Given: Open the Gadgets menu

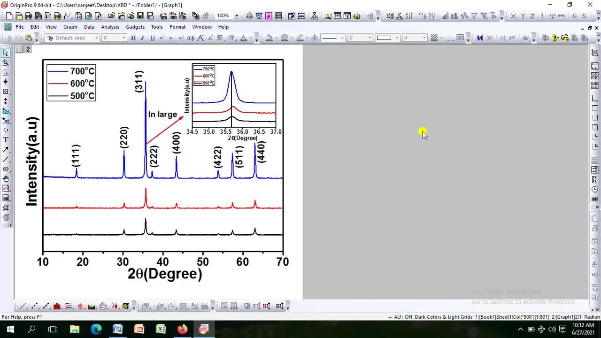Looking at the screenshot, I should (x=135, y=27).
